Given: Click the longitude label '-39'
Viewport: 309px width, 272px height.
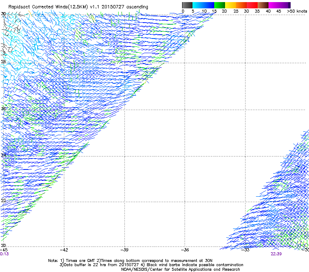Looking at the screenshot, I should click(124, 250).
